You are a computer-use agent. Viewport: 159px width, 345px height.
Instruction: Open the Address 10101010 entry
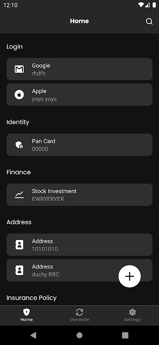click(x=79, y=245)
